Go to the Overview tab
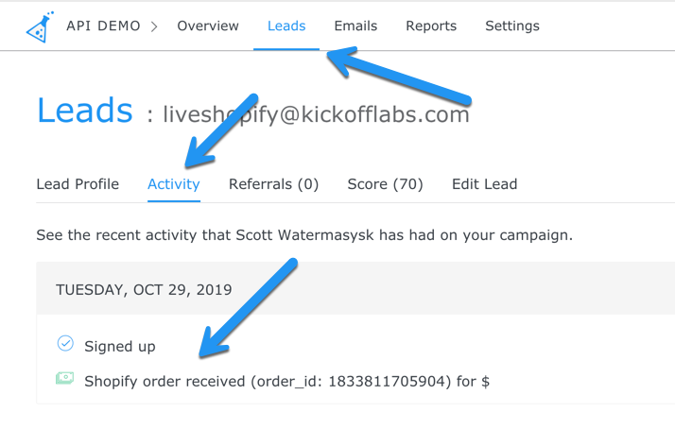The height and width of the screenshot is (429, 675). pyautogui.click(x=208, y=26)
